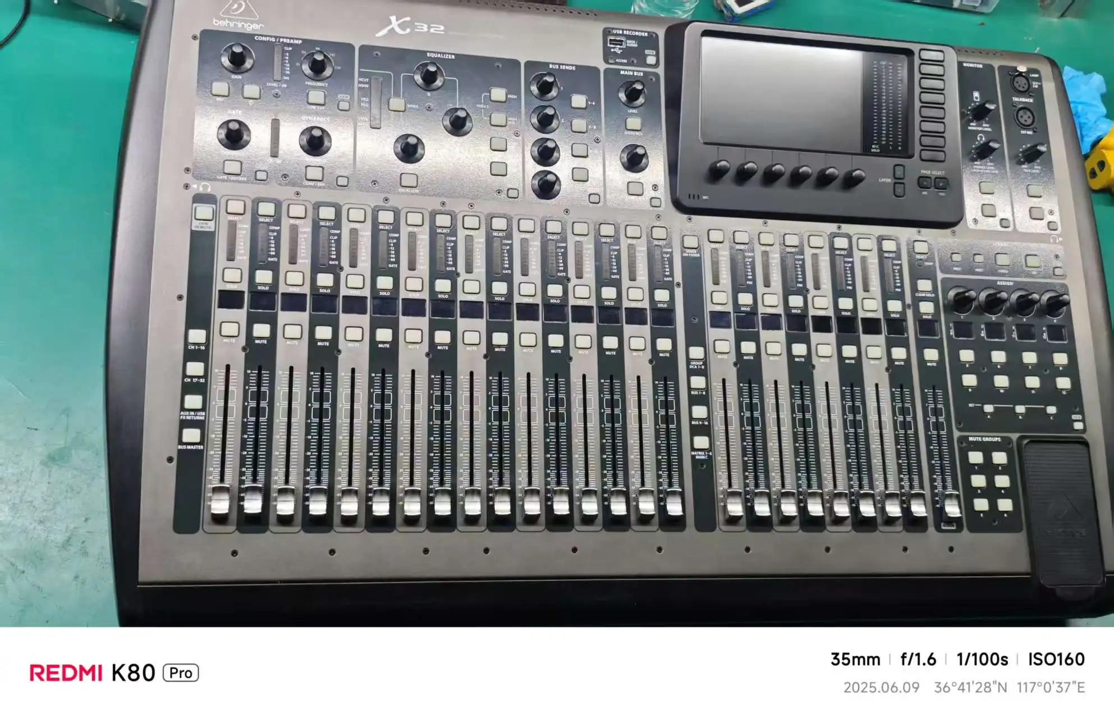Viewport: 1114px width, 718px height.
Task: Click the first channel fader cap
Action: pos(220,499)
